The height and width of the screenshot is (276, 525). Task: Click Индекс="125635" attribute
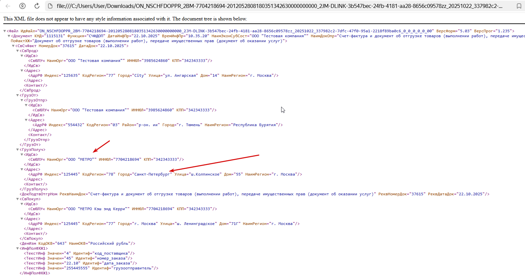(62, 75)
